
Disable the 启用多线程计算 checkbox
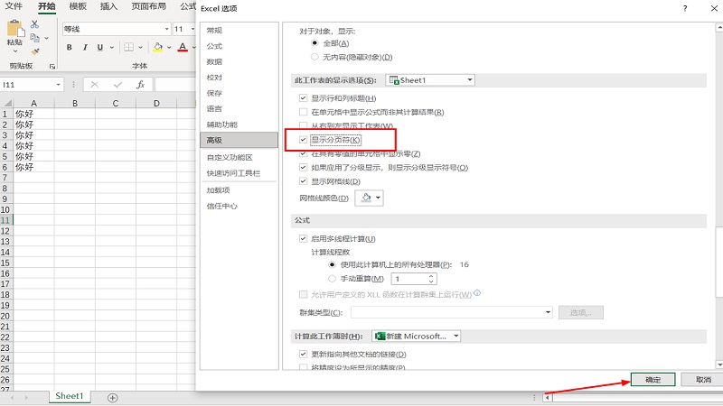(303, 238)
